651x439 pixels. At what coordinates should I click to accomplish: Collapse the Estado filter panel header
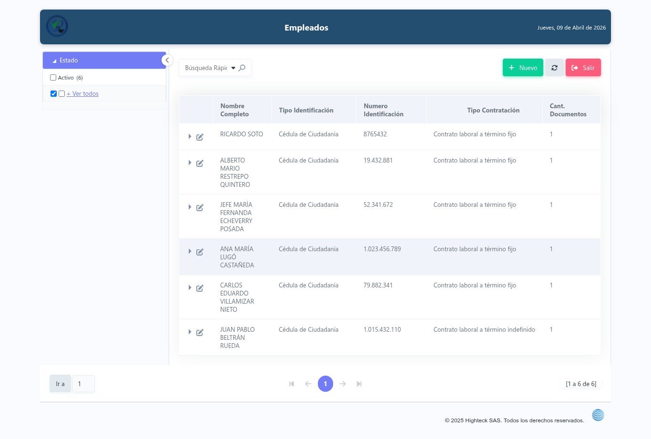pyautogui.click(x=104, y=60)
